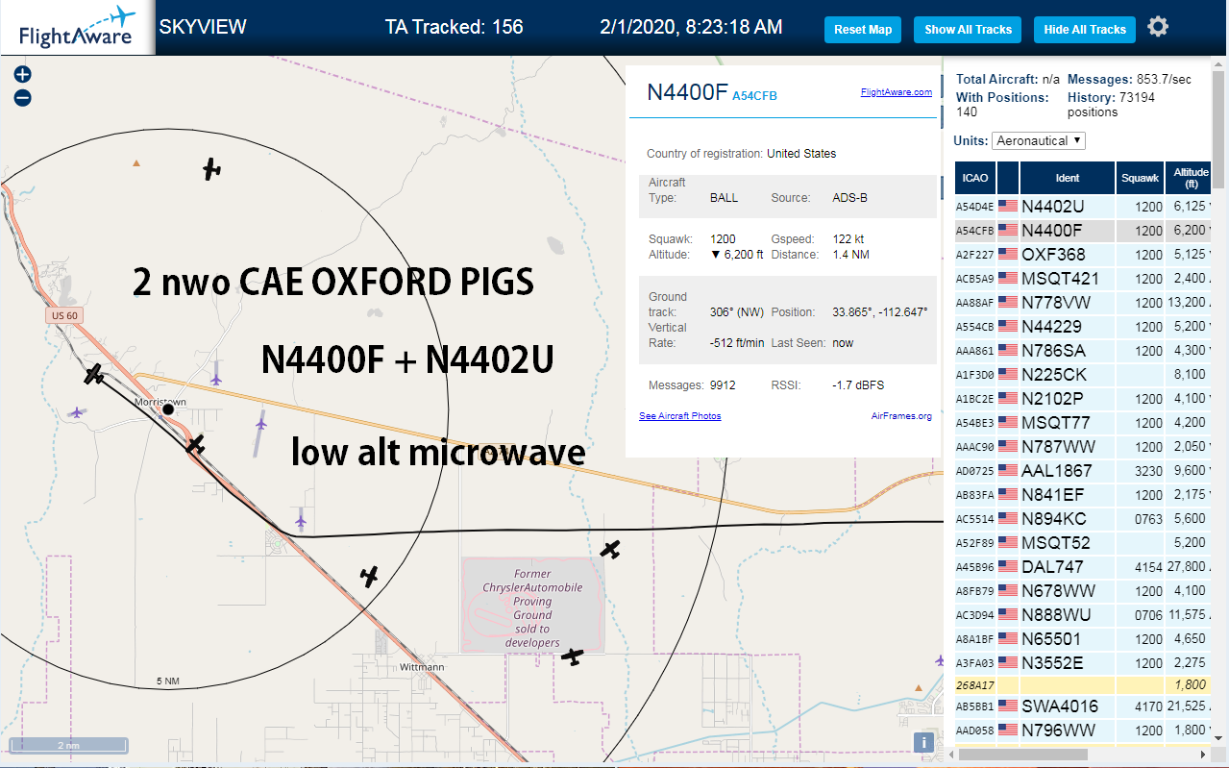Select the N888WU aircraft row
This screenshot has height=768, width=1229.
[x=1083, y=615]
